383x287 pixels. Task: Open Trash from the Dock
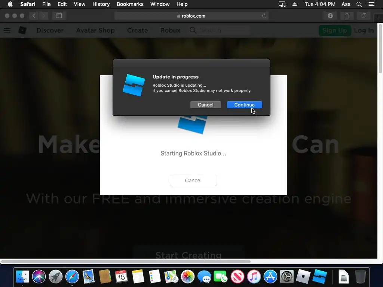[x=360, y=277]
